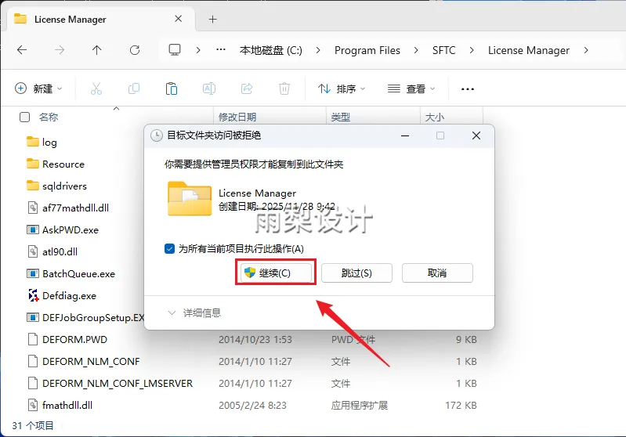Expand the chevron after 本地磁盘 (C:)
Viewport: 626px width, 437px height.
point(318,50)
